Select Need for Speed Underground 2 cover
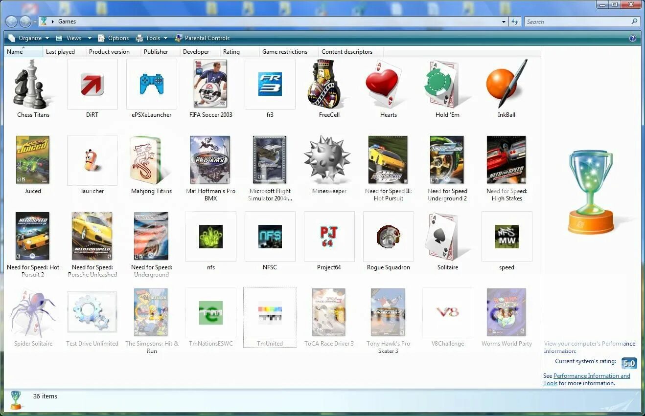This screenshot has height=416, width=645. click(x=447, y=160)
